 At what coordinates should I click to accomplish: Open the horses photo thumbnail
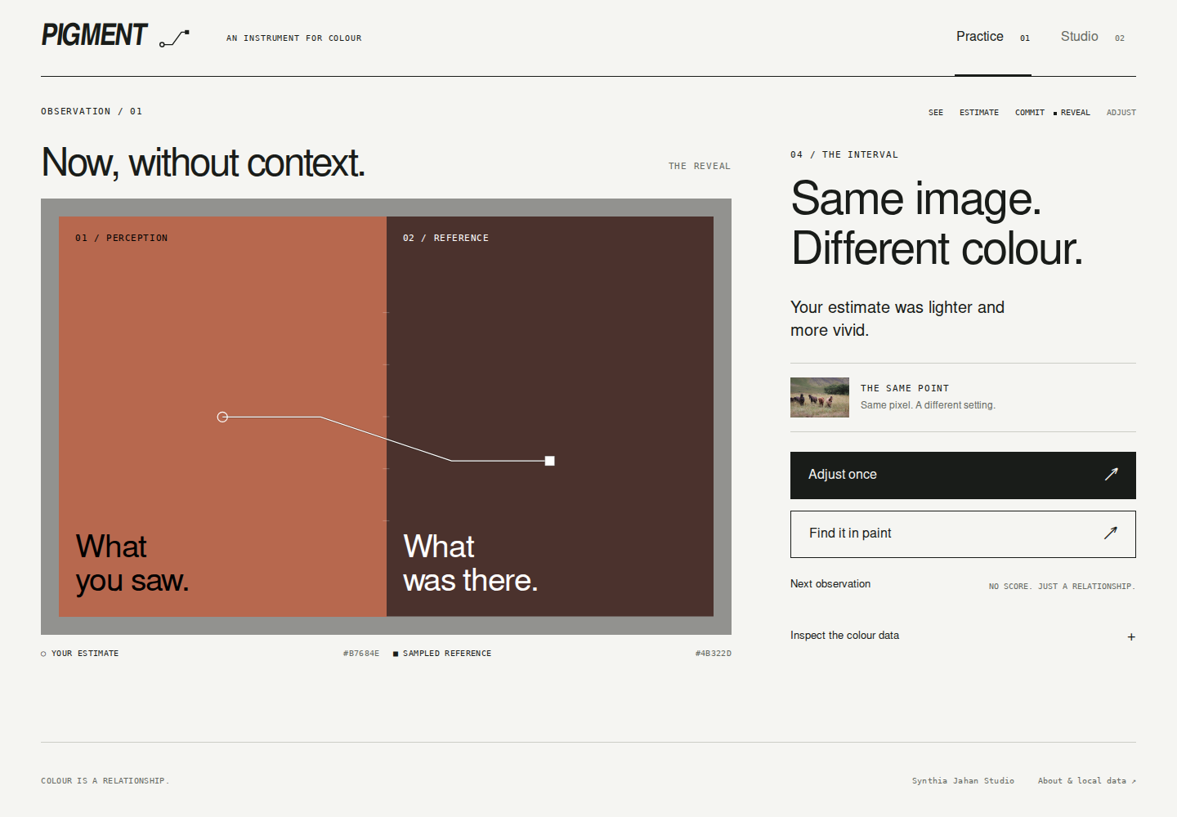[x=820, y=398]
